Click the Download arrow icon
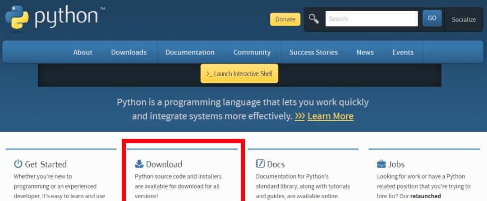This screenshot has width=487, height=201. 139,164
